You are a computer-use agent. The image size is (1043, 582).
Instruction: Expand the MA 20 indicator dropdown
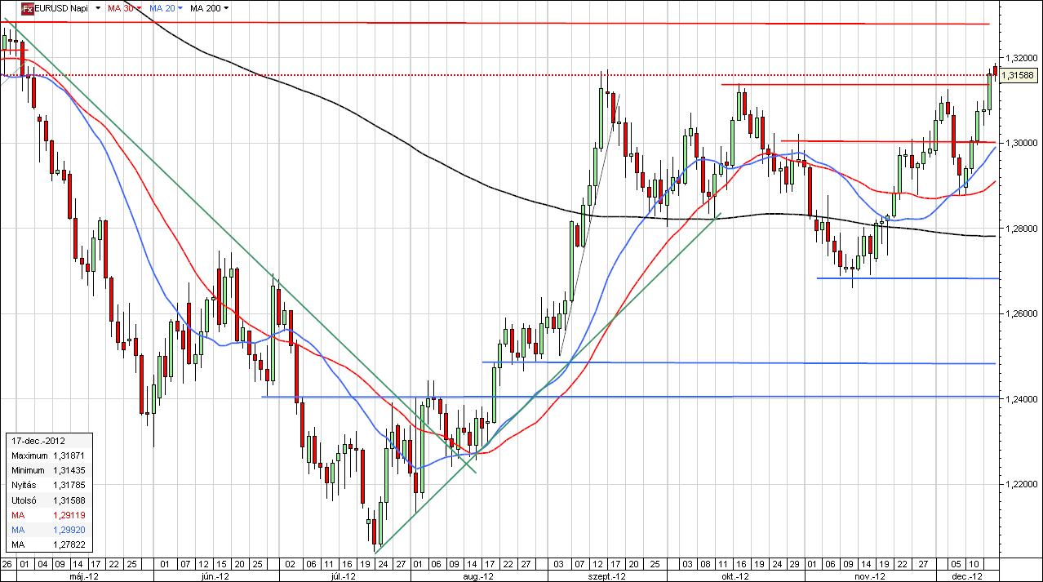tap(182, 7)
